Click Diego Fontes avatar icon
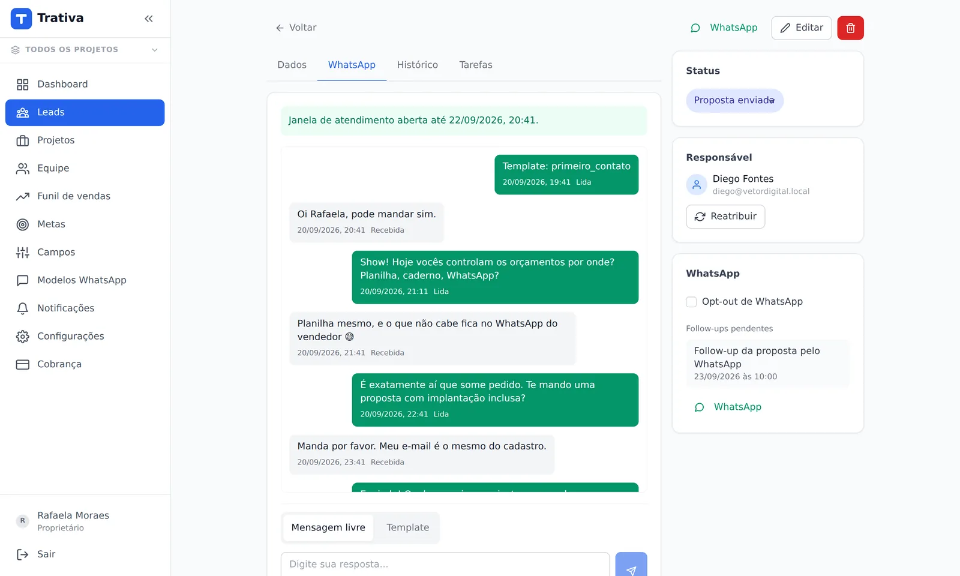Image resolution: width=960 pixels, height=576 pixels. 697,185
